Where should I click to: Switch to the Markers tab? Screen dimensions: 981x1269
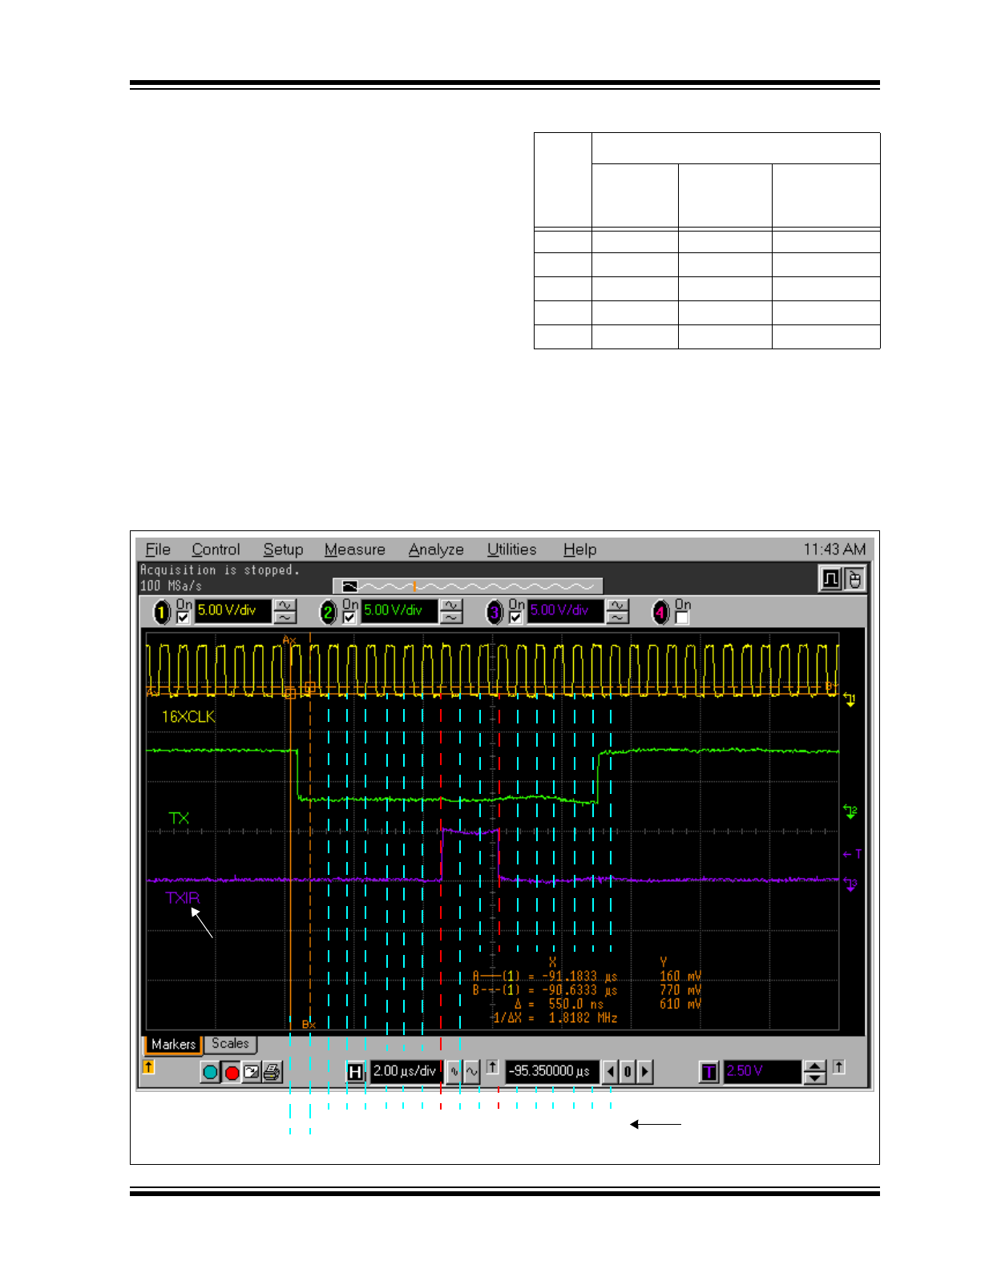click(173, 1045)
